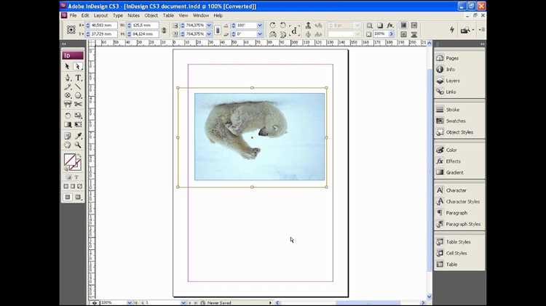Click the fill color swatch in toolbox
Screen dimensions: 546x306
click(70, 160)
